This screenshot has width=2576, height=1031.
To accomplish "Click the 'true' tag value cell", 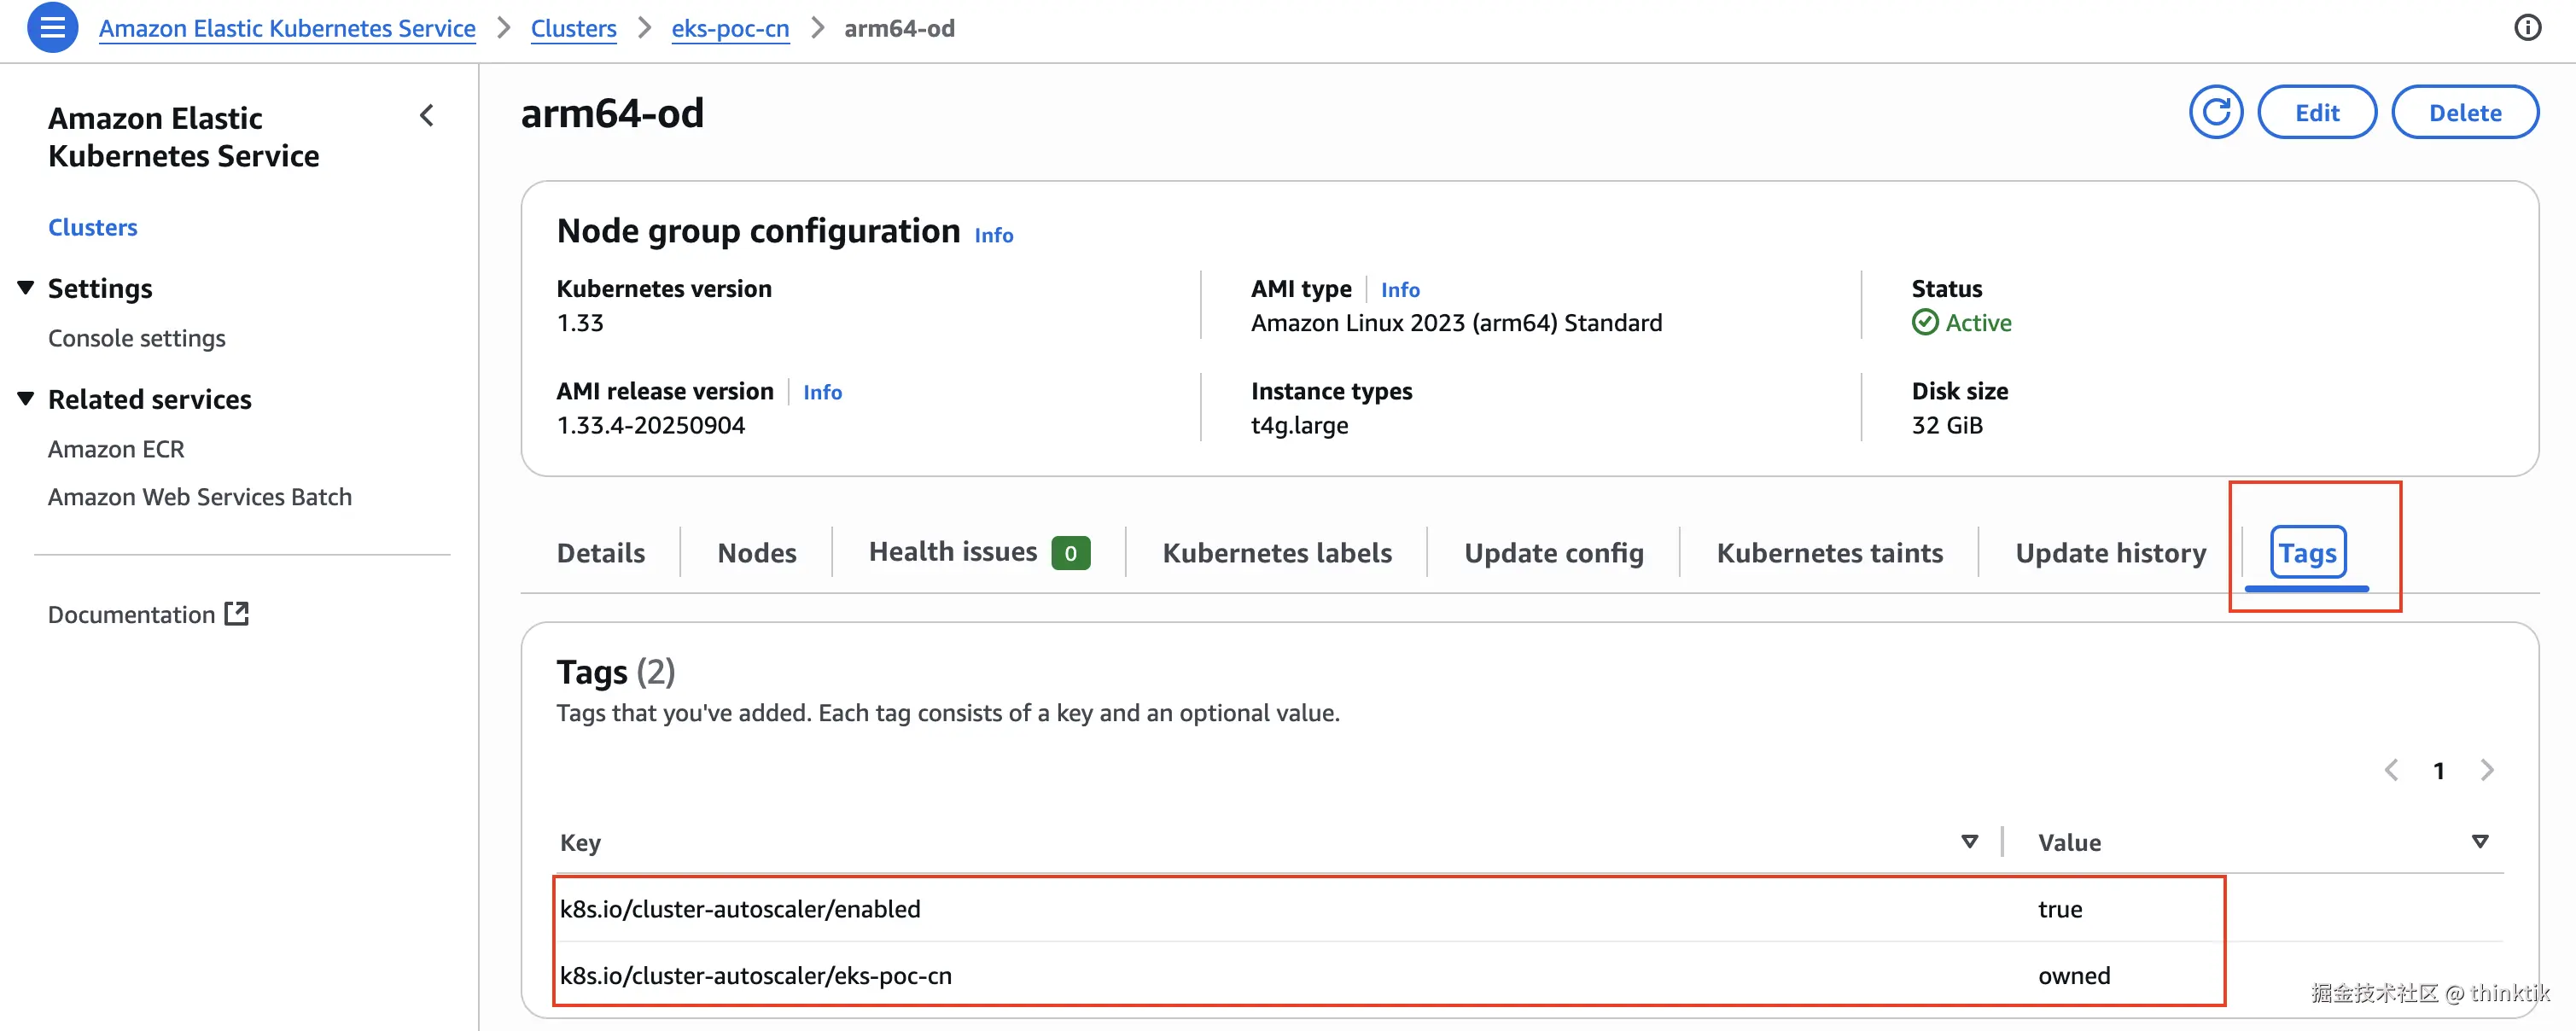I will pos(2060,909).
